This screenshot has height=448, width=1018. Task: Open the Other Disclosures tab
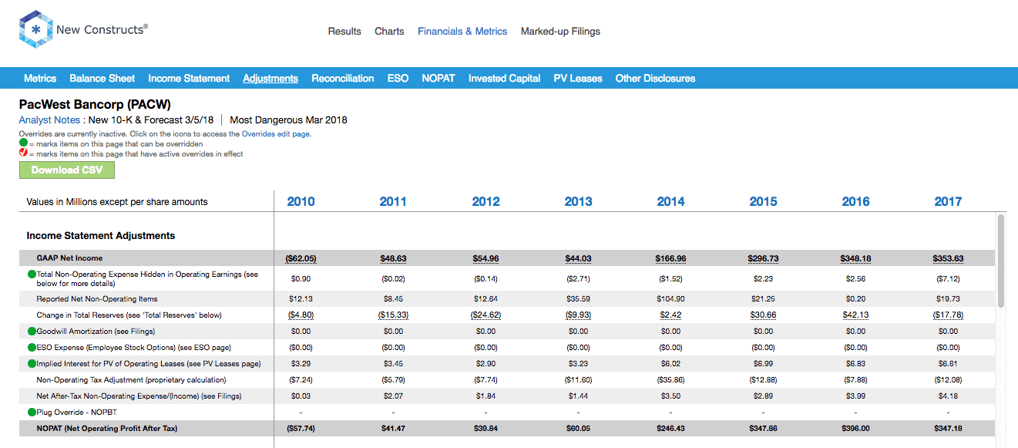click(x=655, y=78)
